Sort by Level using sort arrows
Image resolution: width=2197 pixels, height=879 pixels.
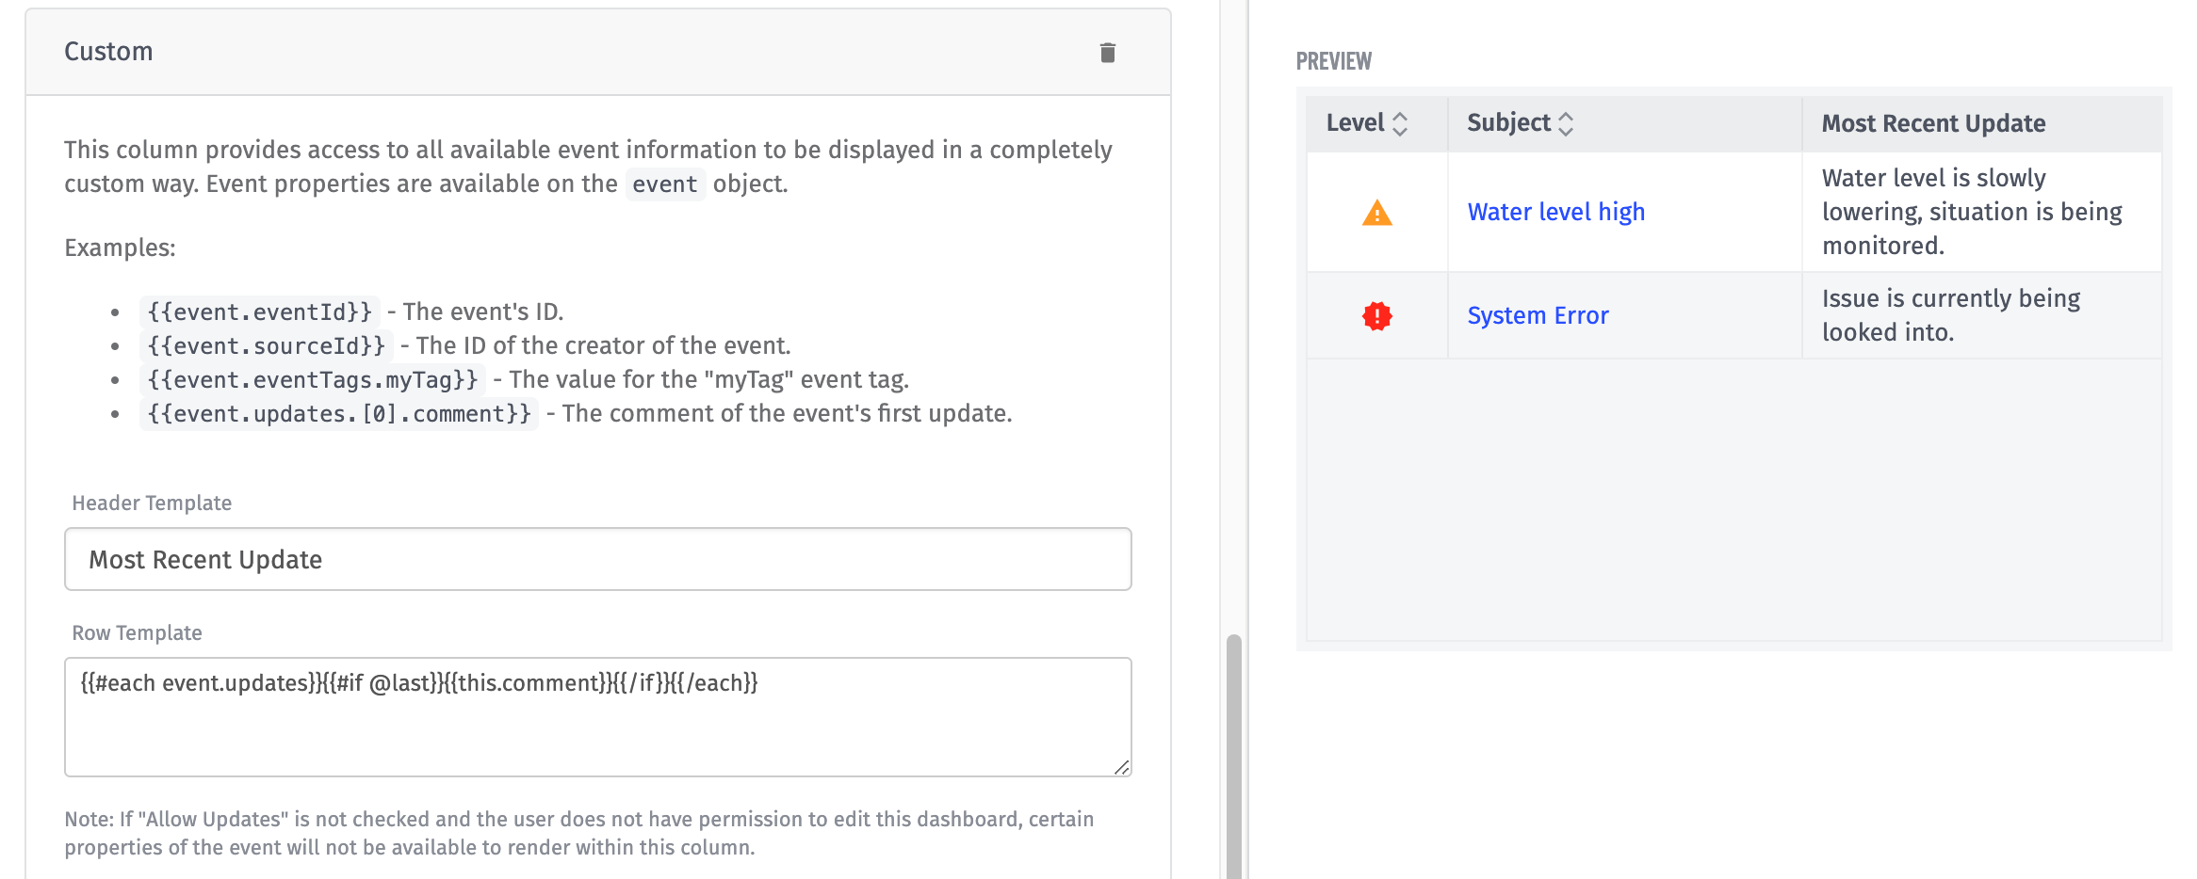(x=1400, y=124)
